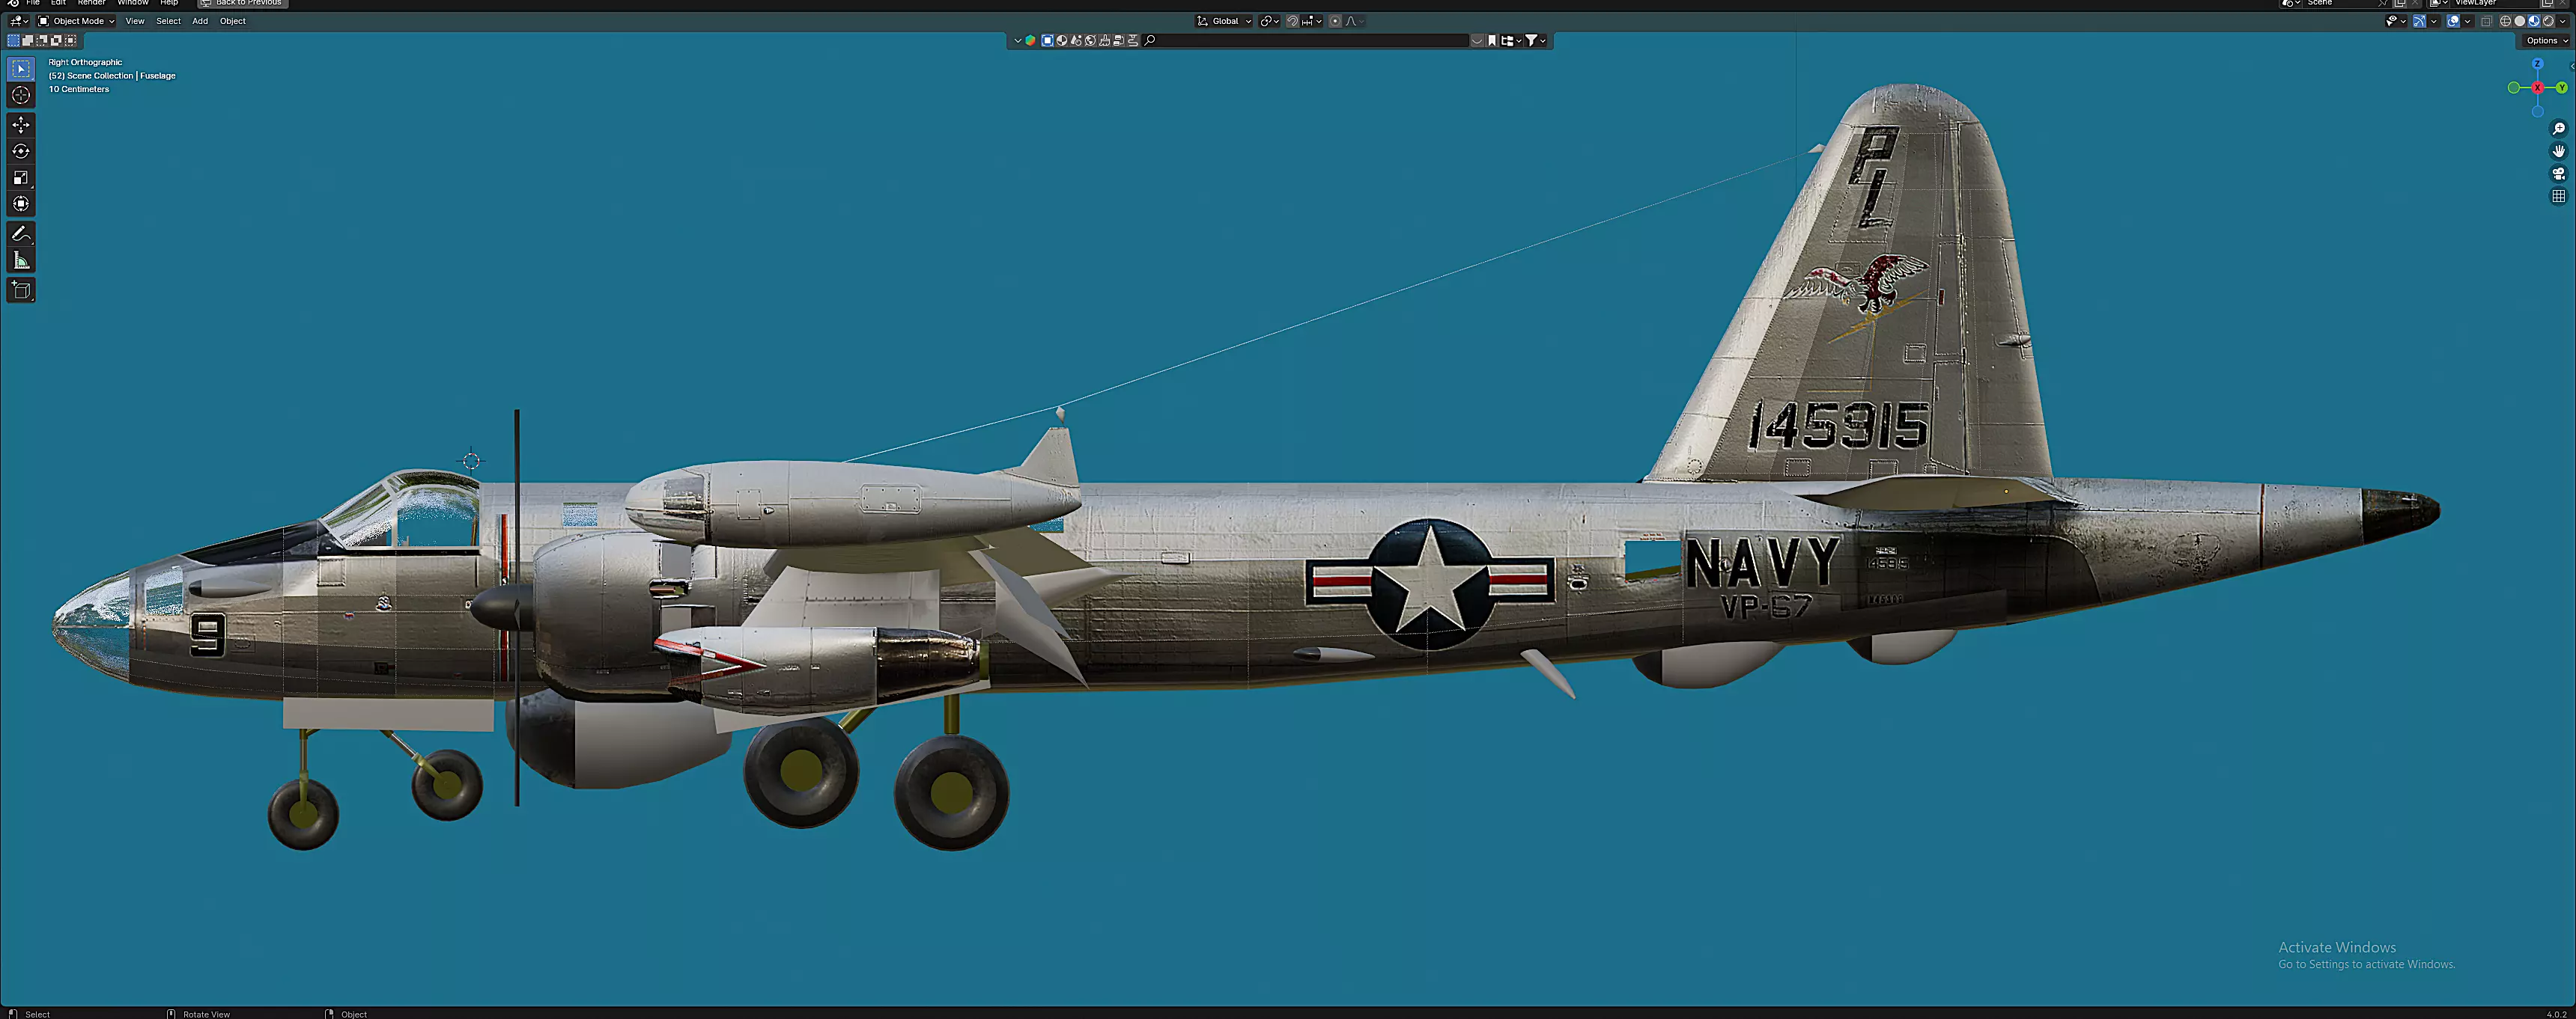Select the Add Cube tool
The height and width of the screenshot is (1019, 2576).
click(21, 290)
